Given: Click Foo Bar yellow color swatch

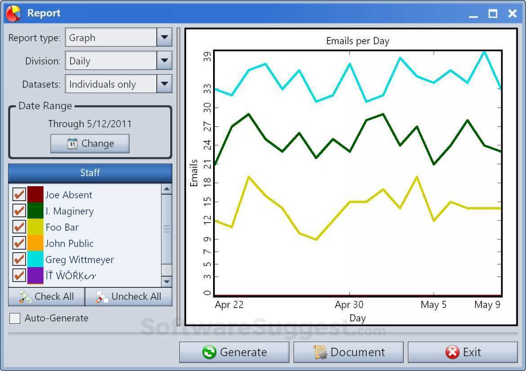Looking at the screenshot, I should click(35, 227).
